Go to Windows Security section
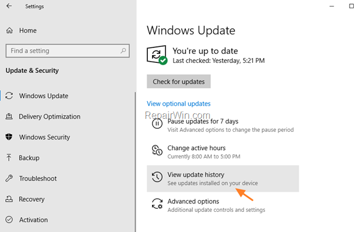The height and width of the screenshot is (232, 355). 45,137
